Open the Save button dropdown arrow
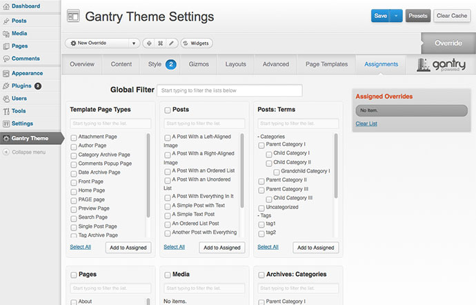476x305 pixels. tap(397, 15)
